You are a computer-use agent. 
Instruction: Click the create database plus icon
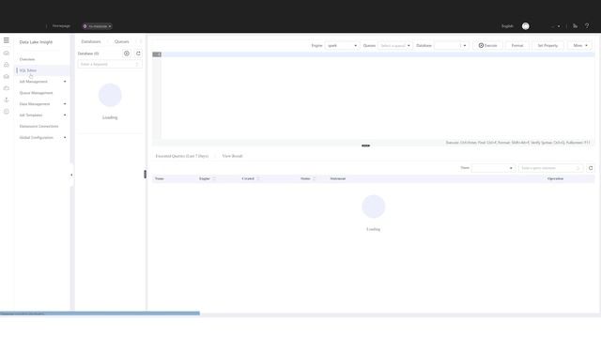127,54
